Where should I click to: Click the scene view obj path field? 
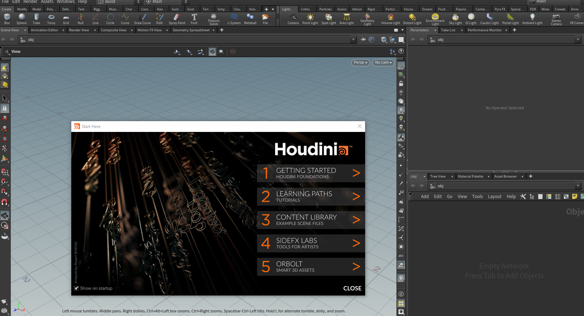[187, 40]
